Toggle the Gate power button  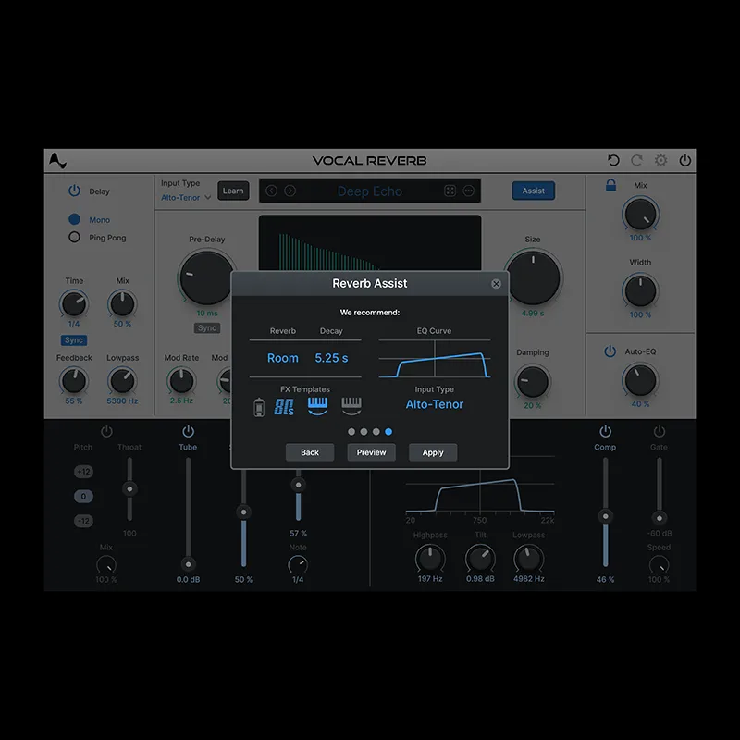pos(660,431)
